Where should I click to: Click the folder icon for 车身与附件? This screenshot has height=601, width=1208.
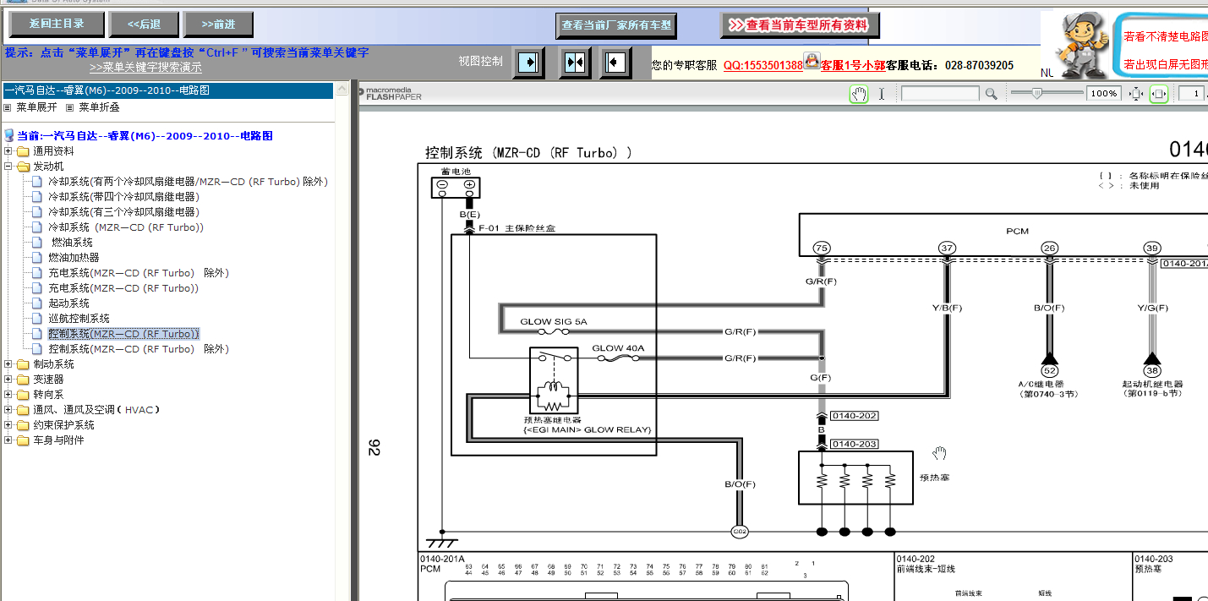[23, 440]
